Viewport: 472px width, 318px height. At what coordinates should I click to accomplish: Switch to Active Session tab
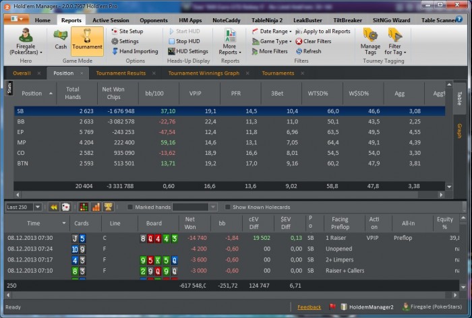(111, 20)
